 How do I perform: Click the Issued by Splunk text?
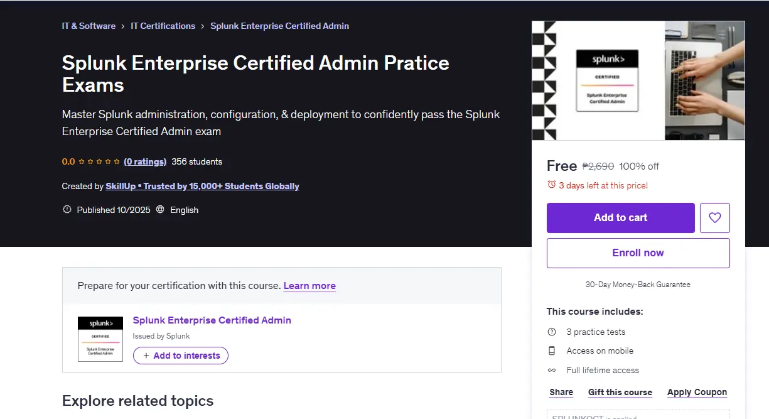(x=161, y=336)
